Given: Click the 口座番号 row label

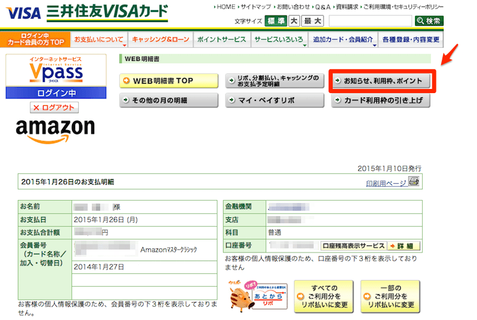Looking at the screenshot, I should (238, 245).
